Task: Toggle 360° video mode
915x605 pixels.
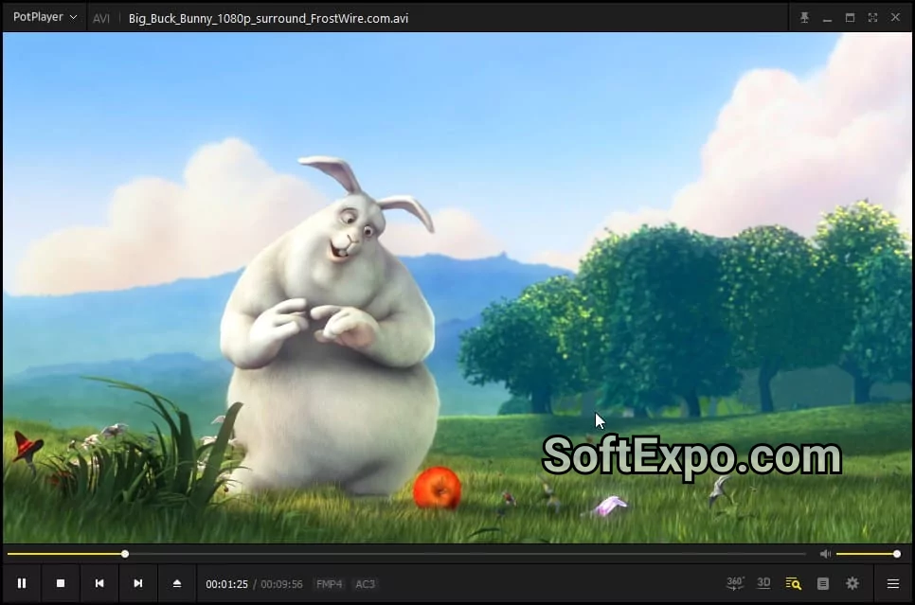Action: pyautogui.click(x=735, y=583)
